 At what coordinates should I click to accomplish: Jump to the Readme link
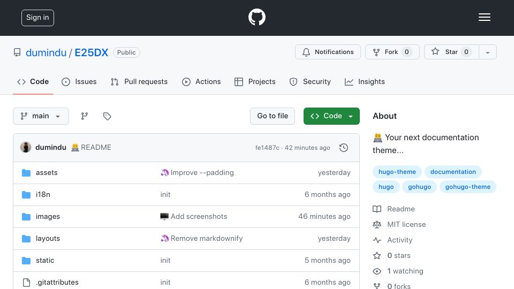tap(401, 209)
